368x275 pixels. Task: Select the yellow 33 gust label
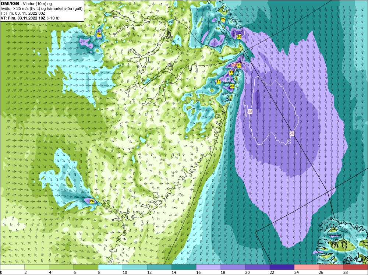coord(231,72)
